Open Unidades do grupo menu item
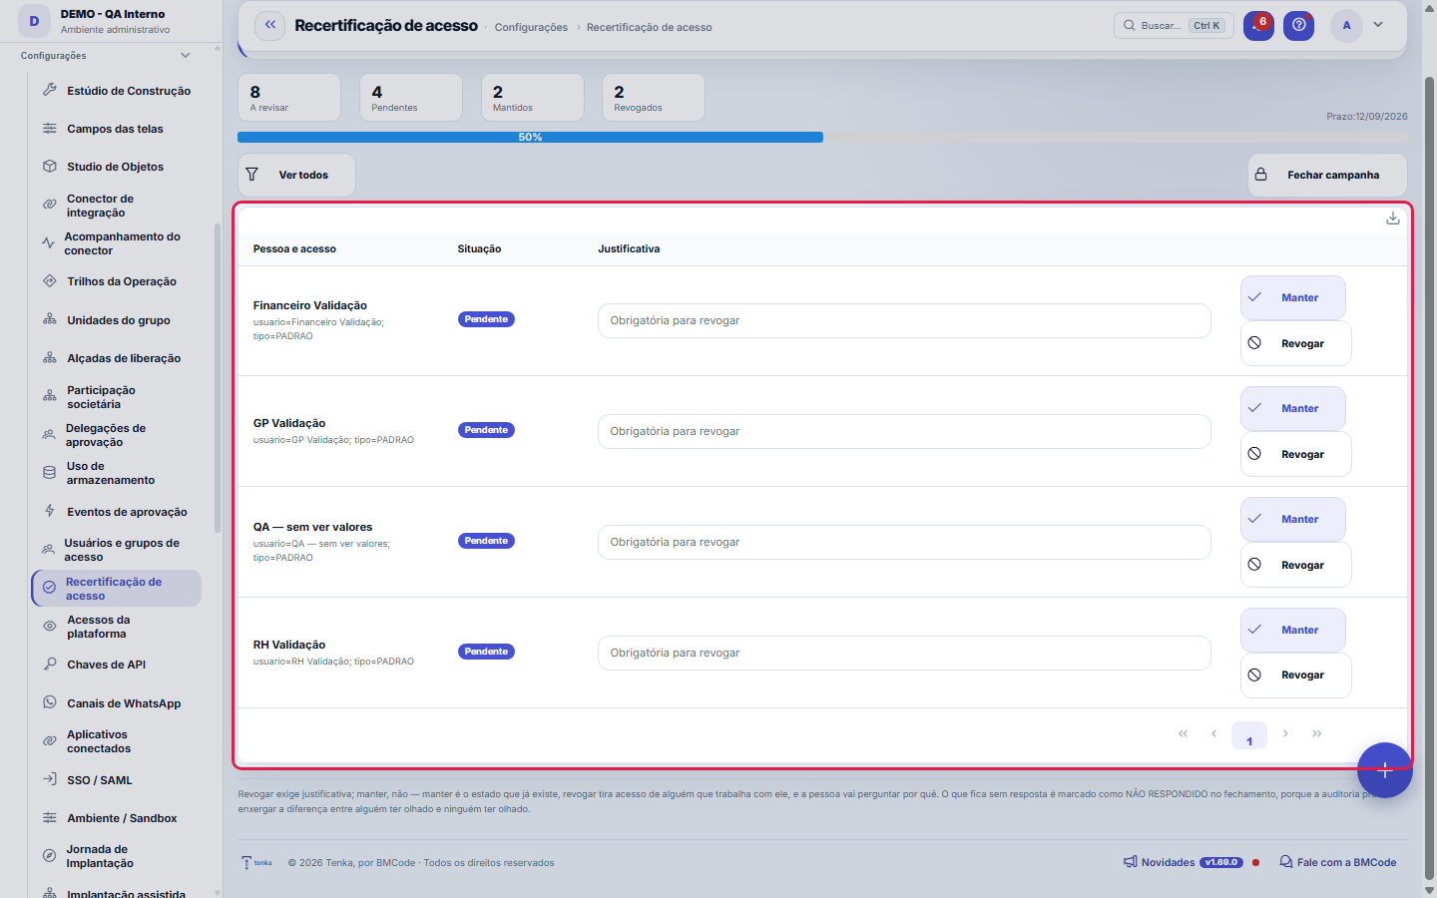The width and height of the screenshot is (1437, 898). 116,320
